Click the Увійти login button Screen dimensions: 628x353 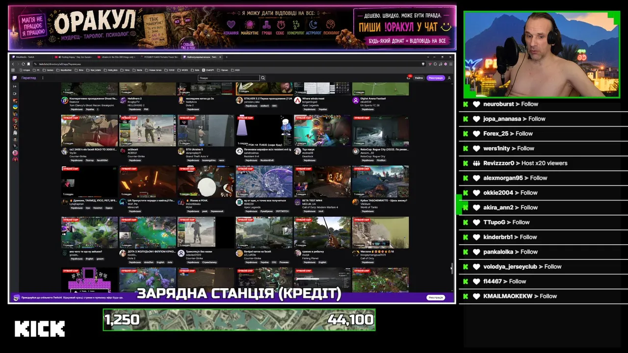click(419, 78)
